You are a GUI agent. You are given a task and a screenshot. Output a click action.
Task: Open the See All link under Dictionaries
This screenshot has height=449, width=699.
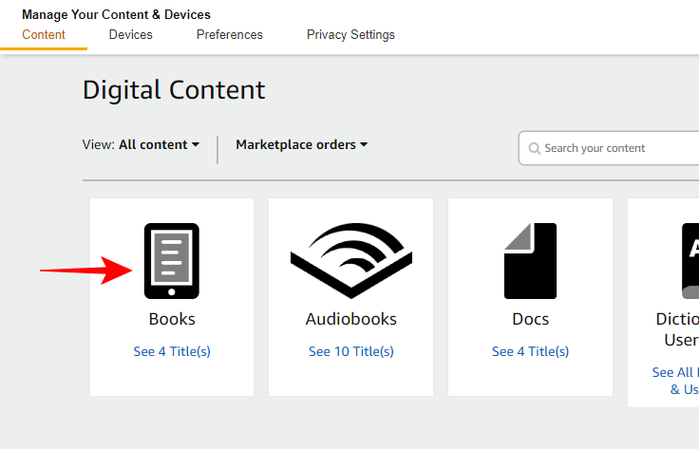[675, 381]
